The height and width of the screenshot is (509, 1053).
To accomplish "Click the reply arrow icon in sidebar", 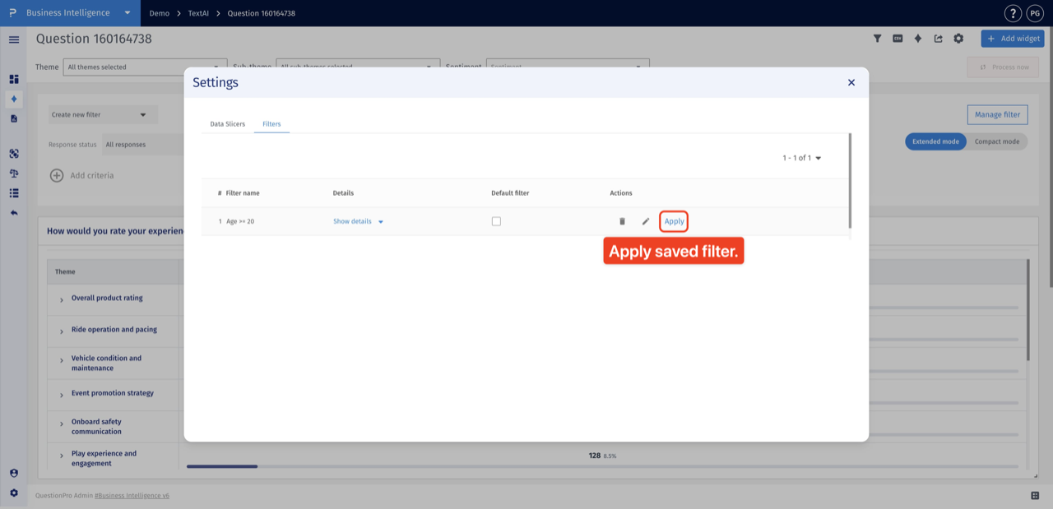I will [x=14, y=213].
